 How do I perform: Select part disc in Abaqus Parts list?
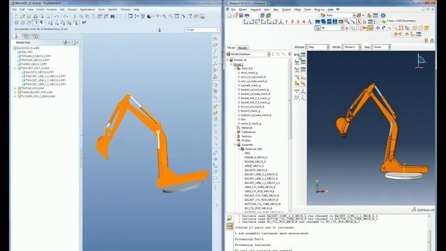point(243,119)
